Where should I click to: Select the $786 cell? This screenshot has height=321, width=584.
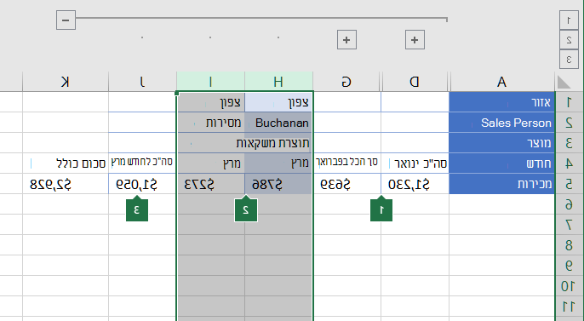[x=278, y=184]
